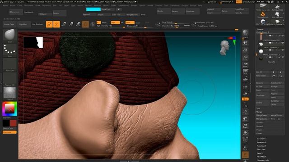Select the SimpleBrush tool icon

[x=263, y=15]
